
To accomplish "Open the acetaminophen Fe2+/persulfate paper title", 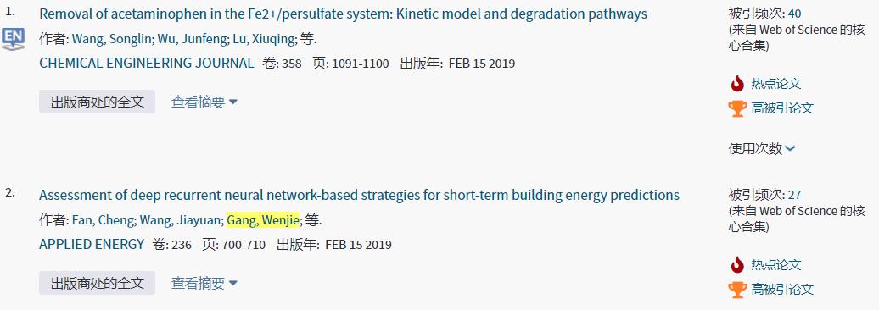I will pyautogui.click(x=343, y=14).
